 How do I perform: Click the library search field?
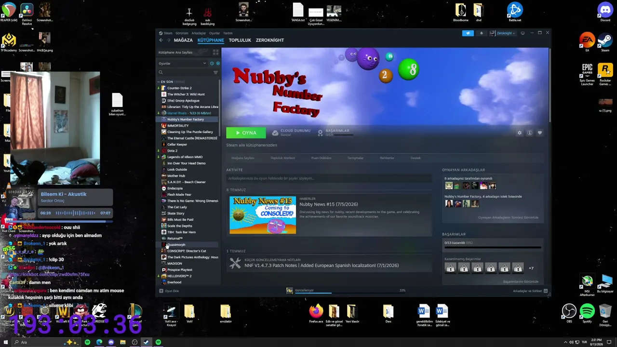(186, 72)
